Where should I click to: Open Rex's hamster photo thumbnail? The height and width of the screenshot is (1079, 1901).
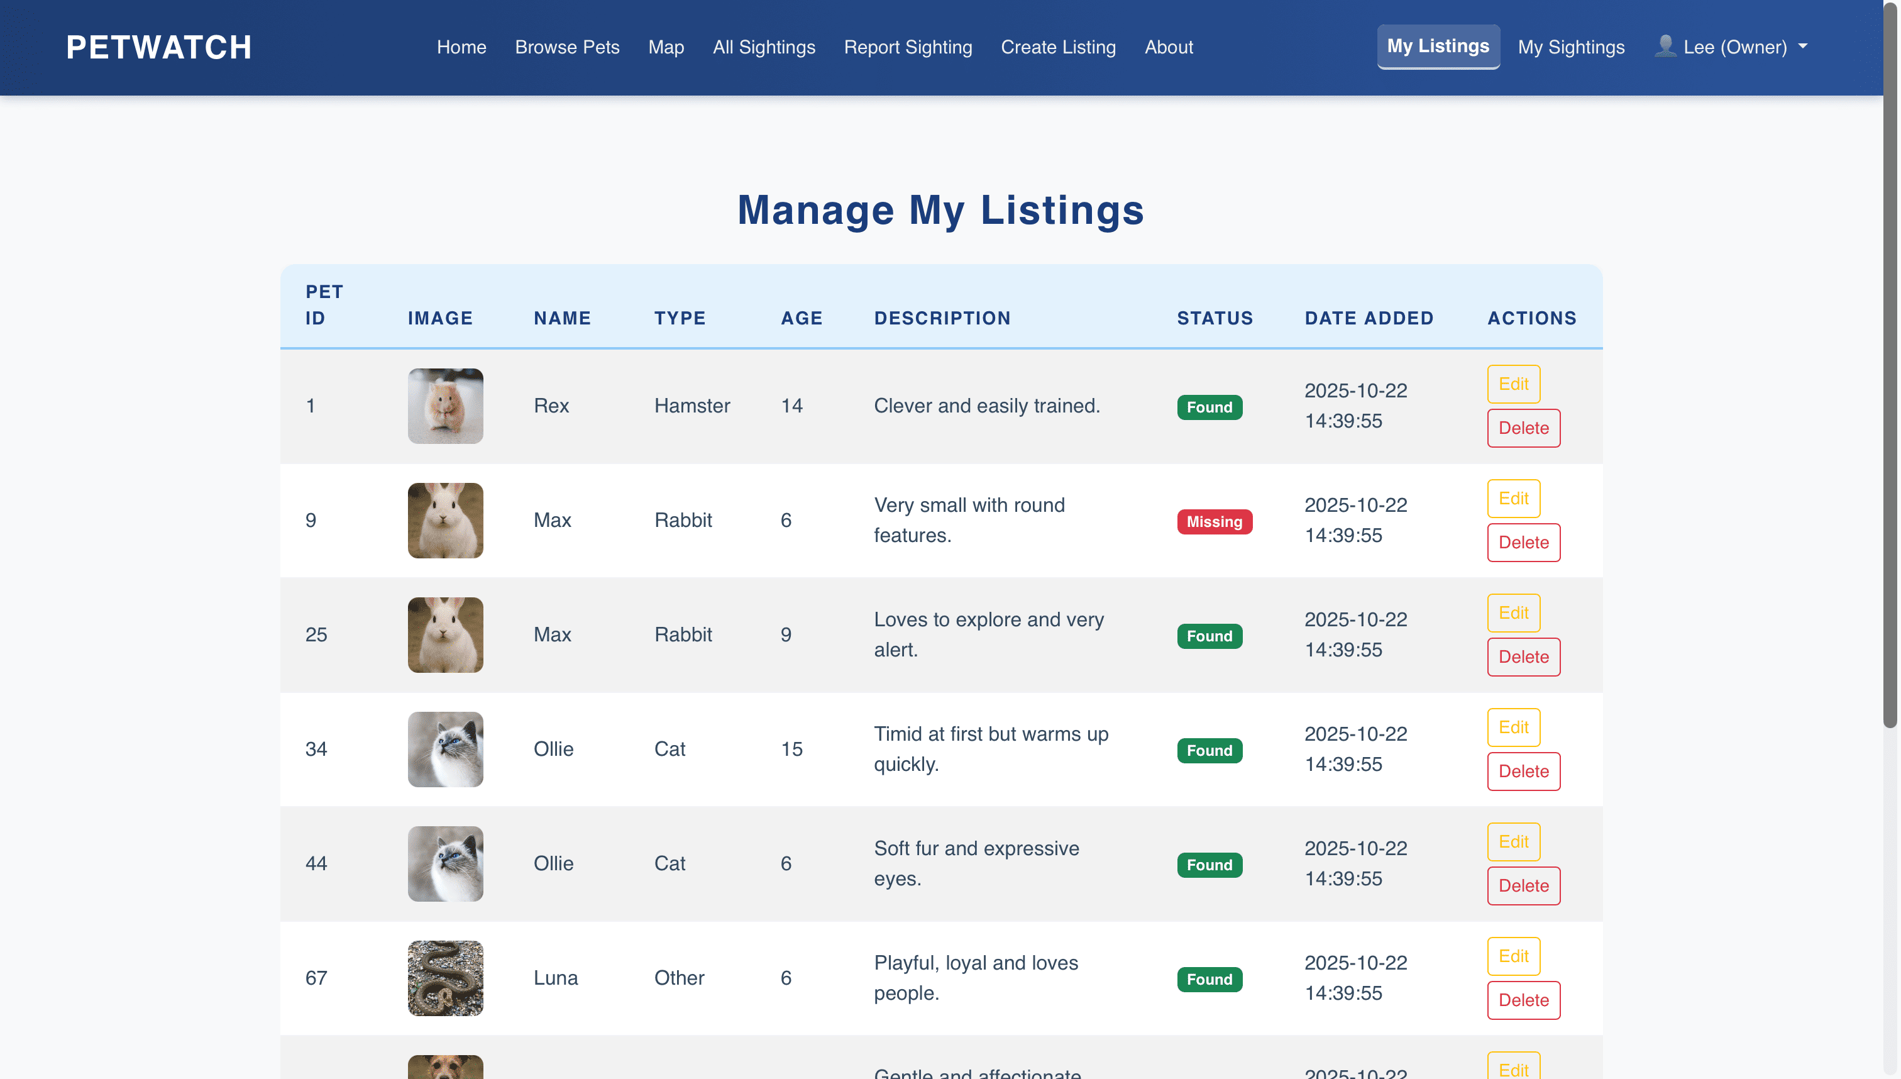pos(445,406)
